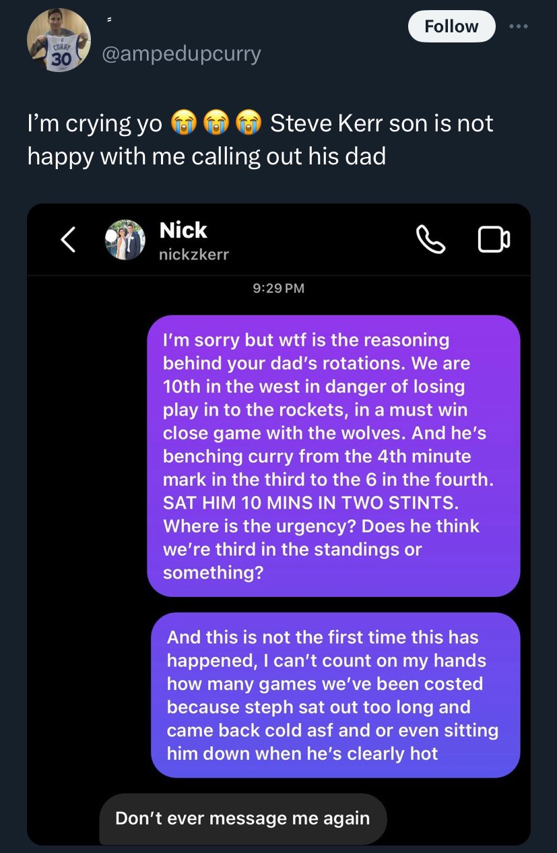Select the first purple message bubble
The image size is (557, 853).
tap(335, 455)
